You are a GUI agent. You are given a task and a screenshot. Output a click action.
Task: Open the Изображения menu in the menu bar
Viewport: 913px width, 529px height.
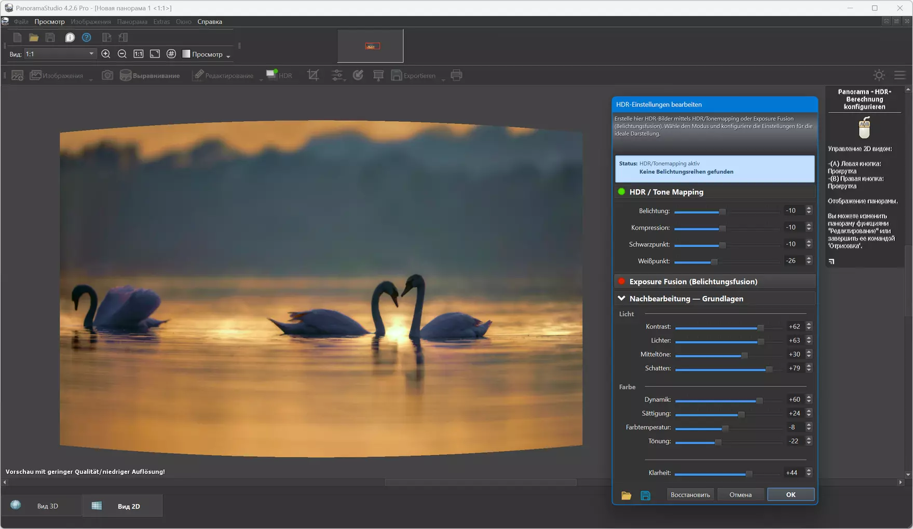tap(91, 22)
